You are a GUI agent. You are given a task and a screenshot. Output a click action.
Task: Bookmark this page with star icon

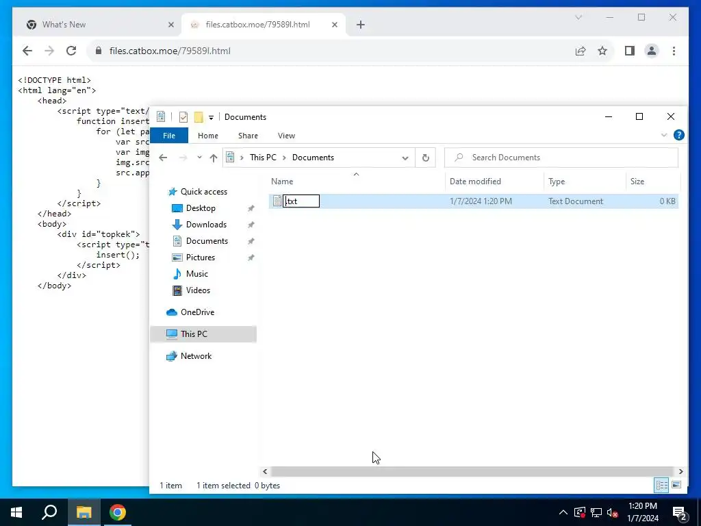pos(602,51)
